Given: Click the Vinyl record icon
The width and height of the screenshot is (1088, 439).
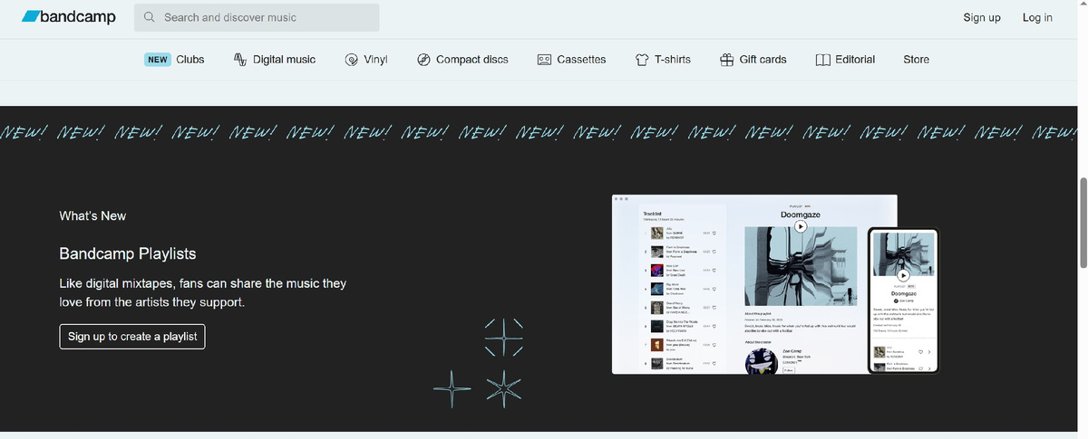Looking at the screenshot, I should tap(352, 60).
